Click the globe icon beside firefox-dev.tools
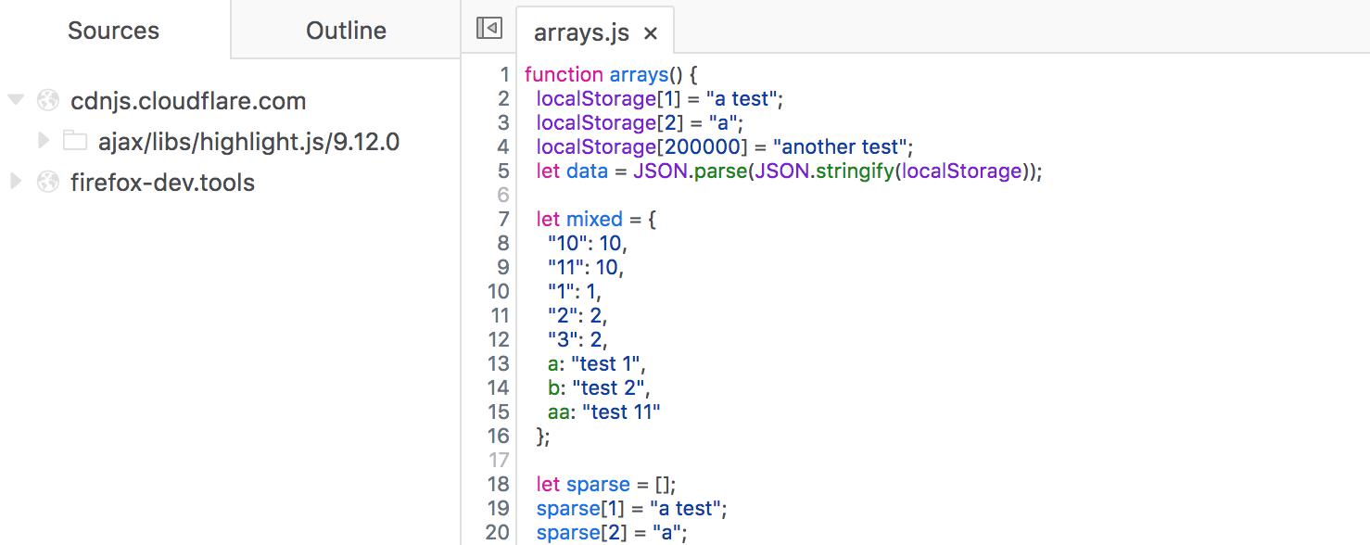This screenshot has height=545, width=1370. (x=47, y=183)
